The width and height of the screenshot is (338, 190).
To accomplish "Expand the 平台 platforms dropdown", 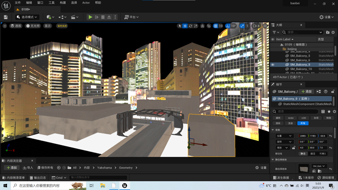I will coord(131,17).
